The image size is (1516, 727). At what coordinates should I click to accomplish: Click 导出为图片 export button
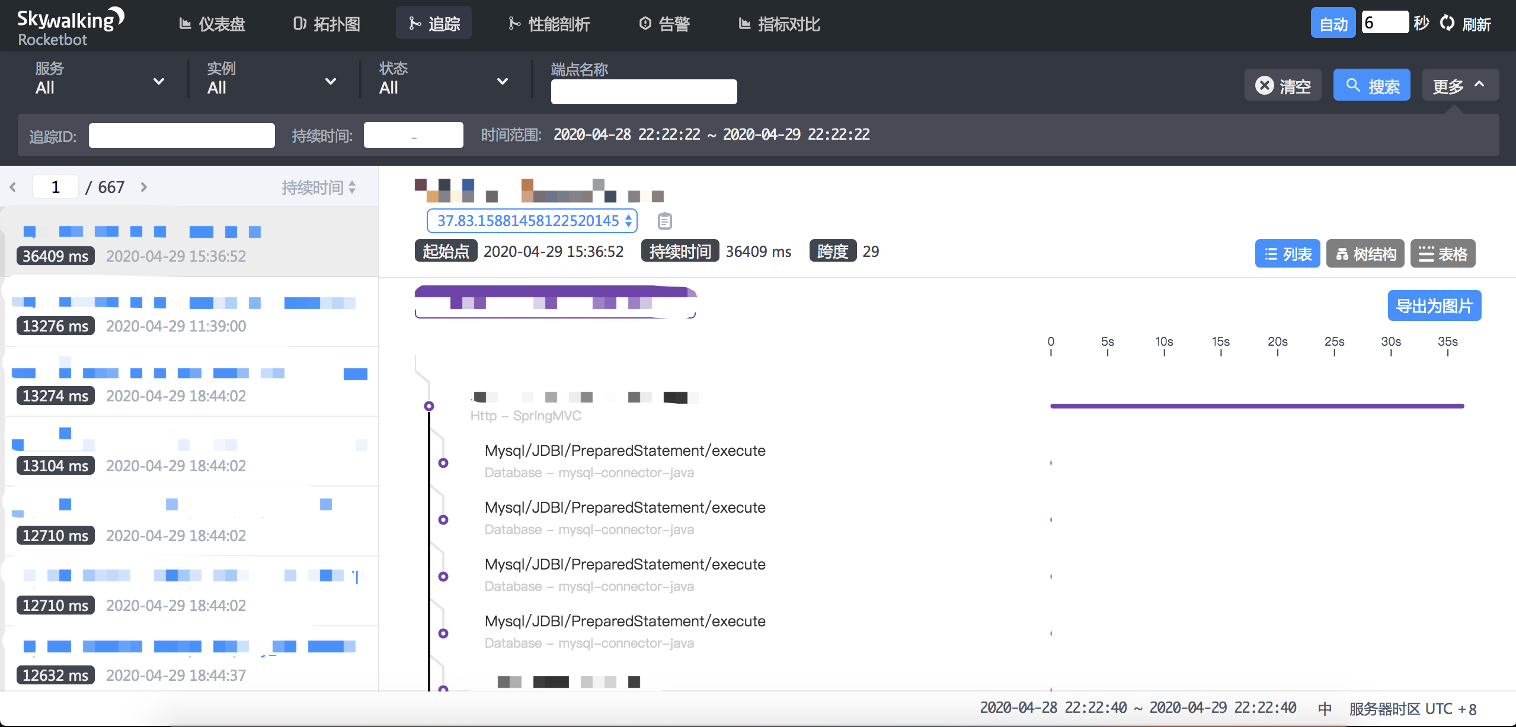click(x=1434, y=305)
